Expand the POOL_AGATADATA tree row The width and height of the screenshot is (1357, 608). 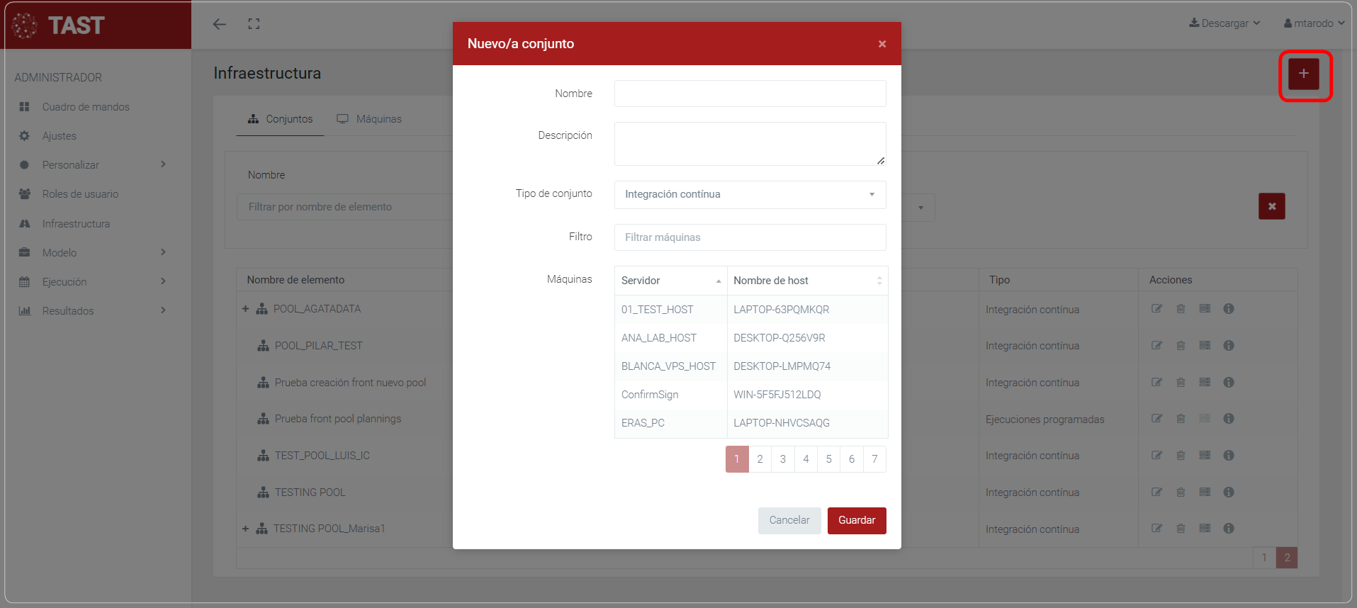tap(245, 309)
